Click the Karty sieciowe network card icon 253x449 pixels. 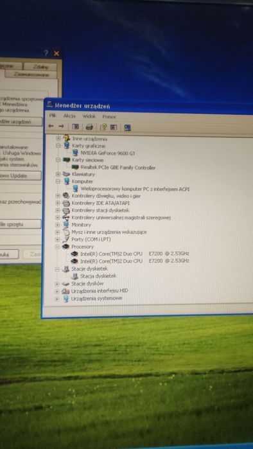[66, 160]
